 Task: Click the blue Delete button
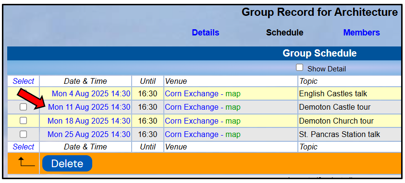tap(67, 163)
